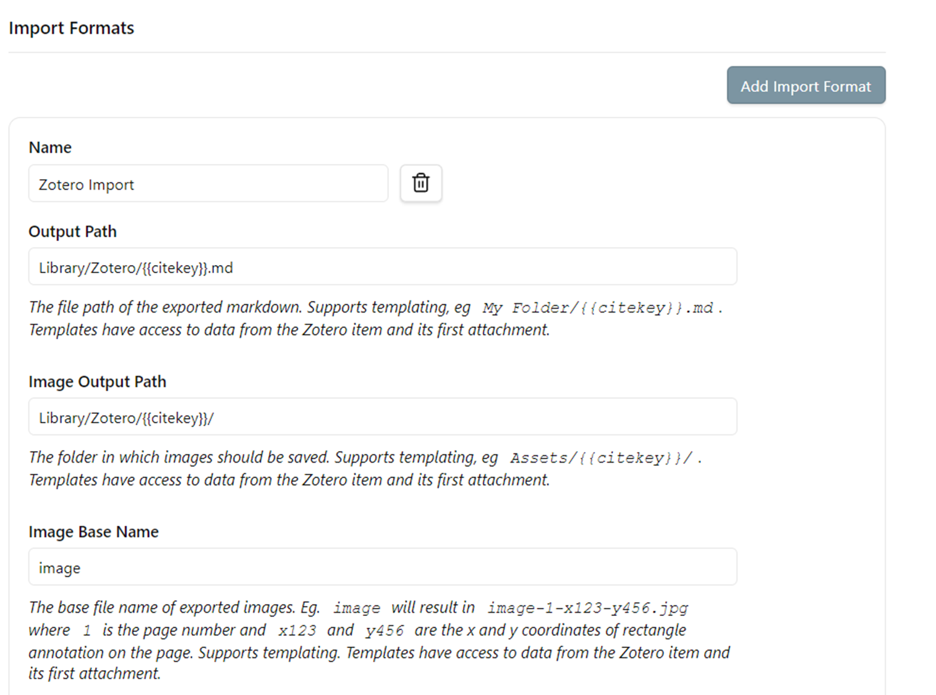The height and width of the screenshot is (695, 936).
Task: Select the Image Output Path input box
Action: 382,417
